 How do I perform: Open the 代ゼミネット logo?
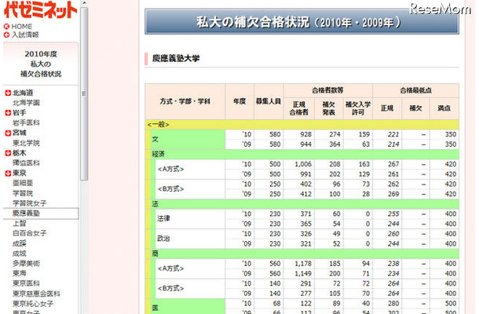40,9
